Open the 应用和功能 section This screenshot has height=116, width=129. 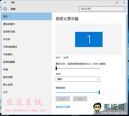[x=27, y=32]
